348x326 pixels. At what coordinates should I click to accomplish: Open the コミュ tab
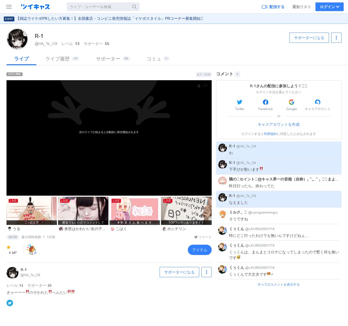click(158, 59)
